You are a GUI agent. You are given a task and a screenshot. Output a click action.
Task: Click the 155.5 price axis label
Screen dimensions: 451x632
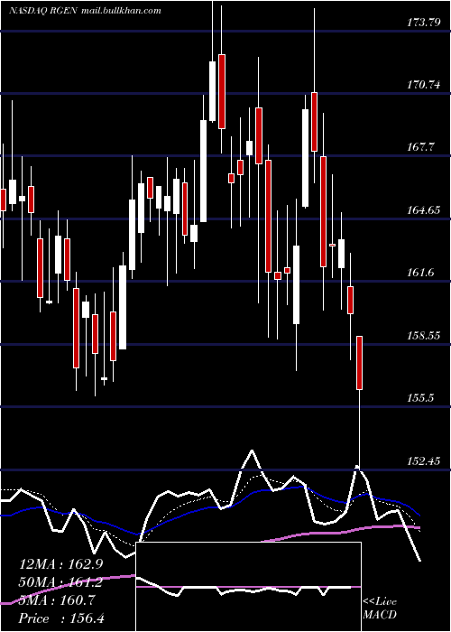(420, 398)
